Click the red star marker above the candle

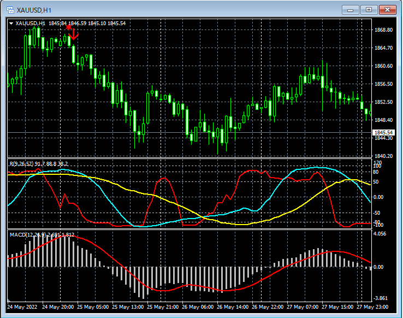tap(68, 26)
